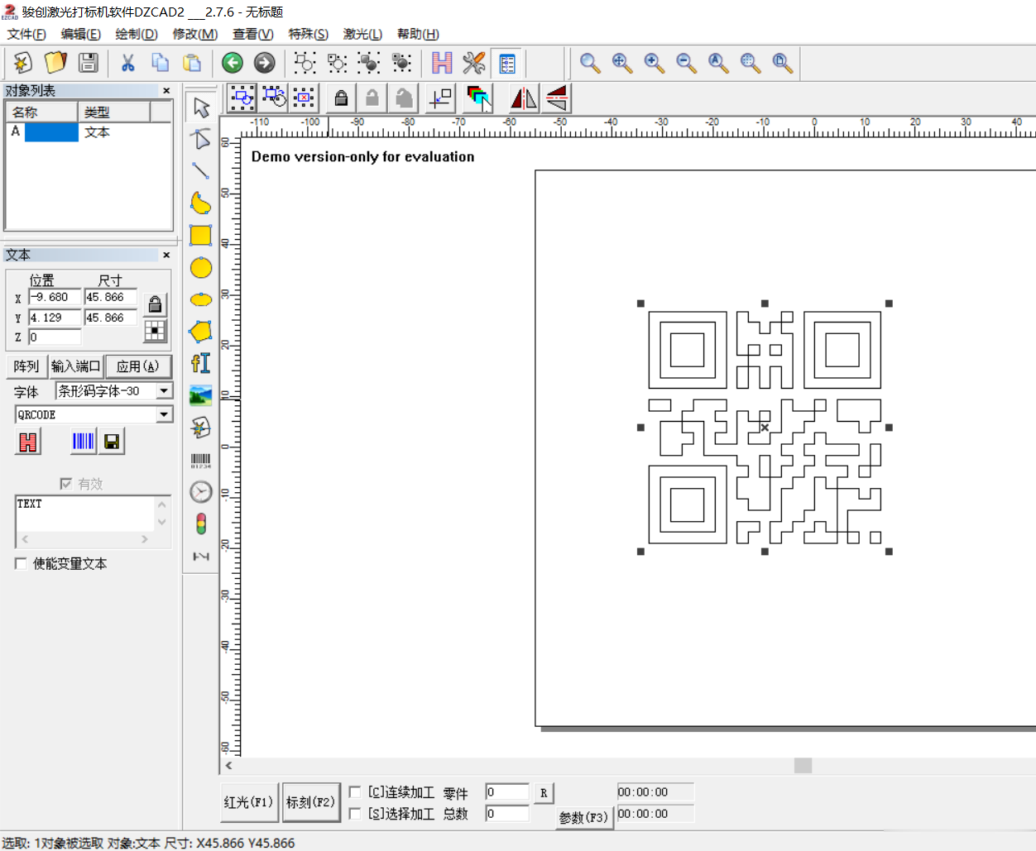Click the 标刻(F2) mark button
The image size is (1036, 851).
coord(311,802)
